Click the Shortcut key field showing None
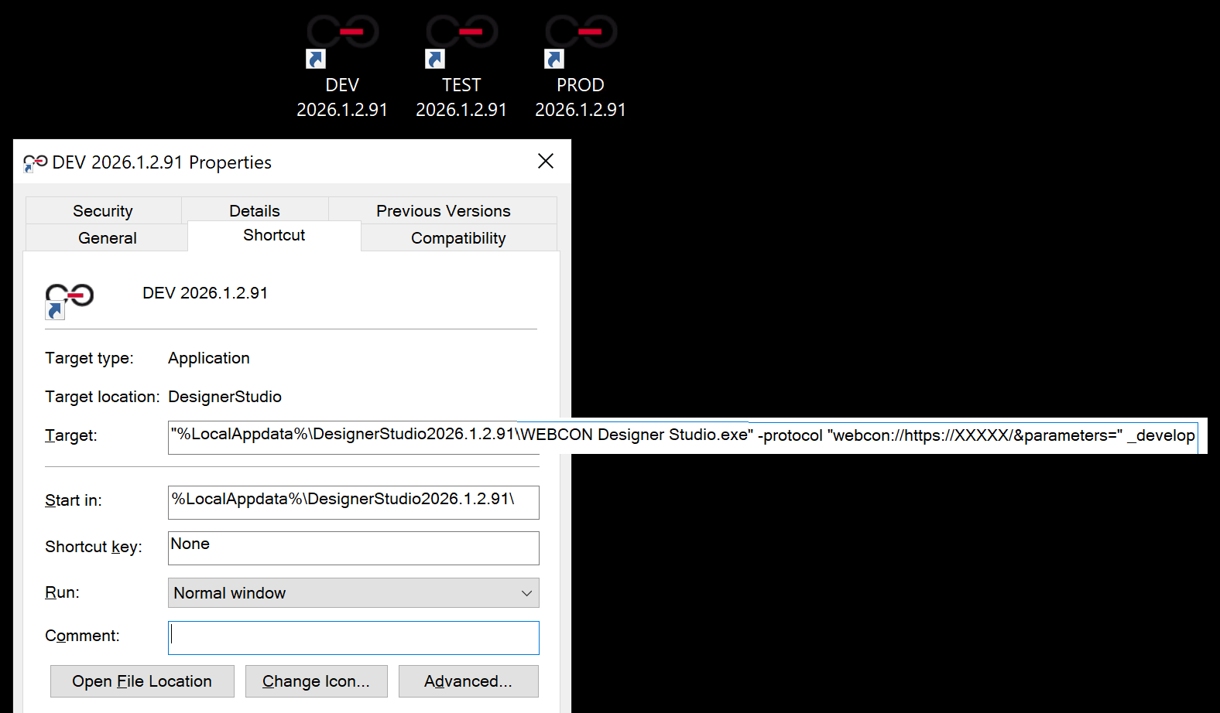 point(353,548)
